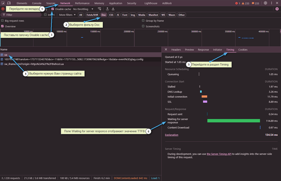This screenshot has height=181, width=281.
Task: Export HAR file download icon
Action: click(x=113, y=9)
